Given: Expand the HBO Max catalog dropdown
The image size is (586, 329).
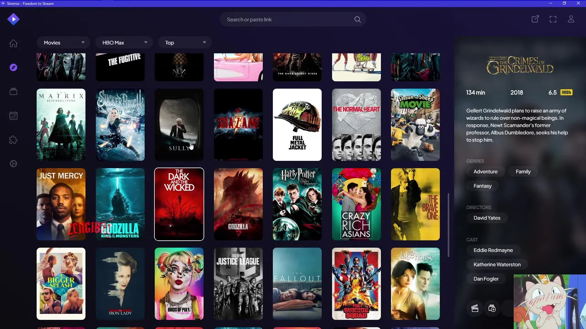Looking at the screenshot, I should coord(124,42).
